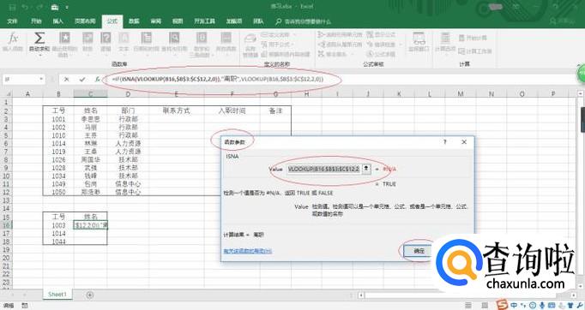Click the formula bar enter checkmark icon
Viewport: 585px width, 310px height.
tap(82, 80)
